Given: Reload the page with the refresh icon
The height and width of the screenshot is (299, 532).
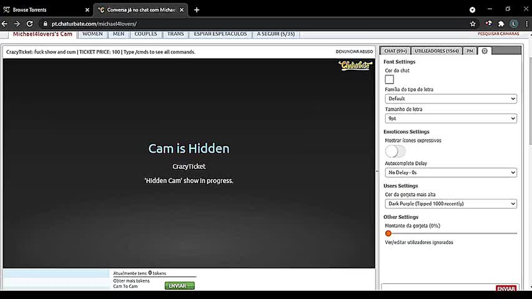Looking at the screenshot, I should (x=30, y=24).
